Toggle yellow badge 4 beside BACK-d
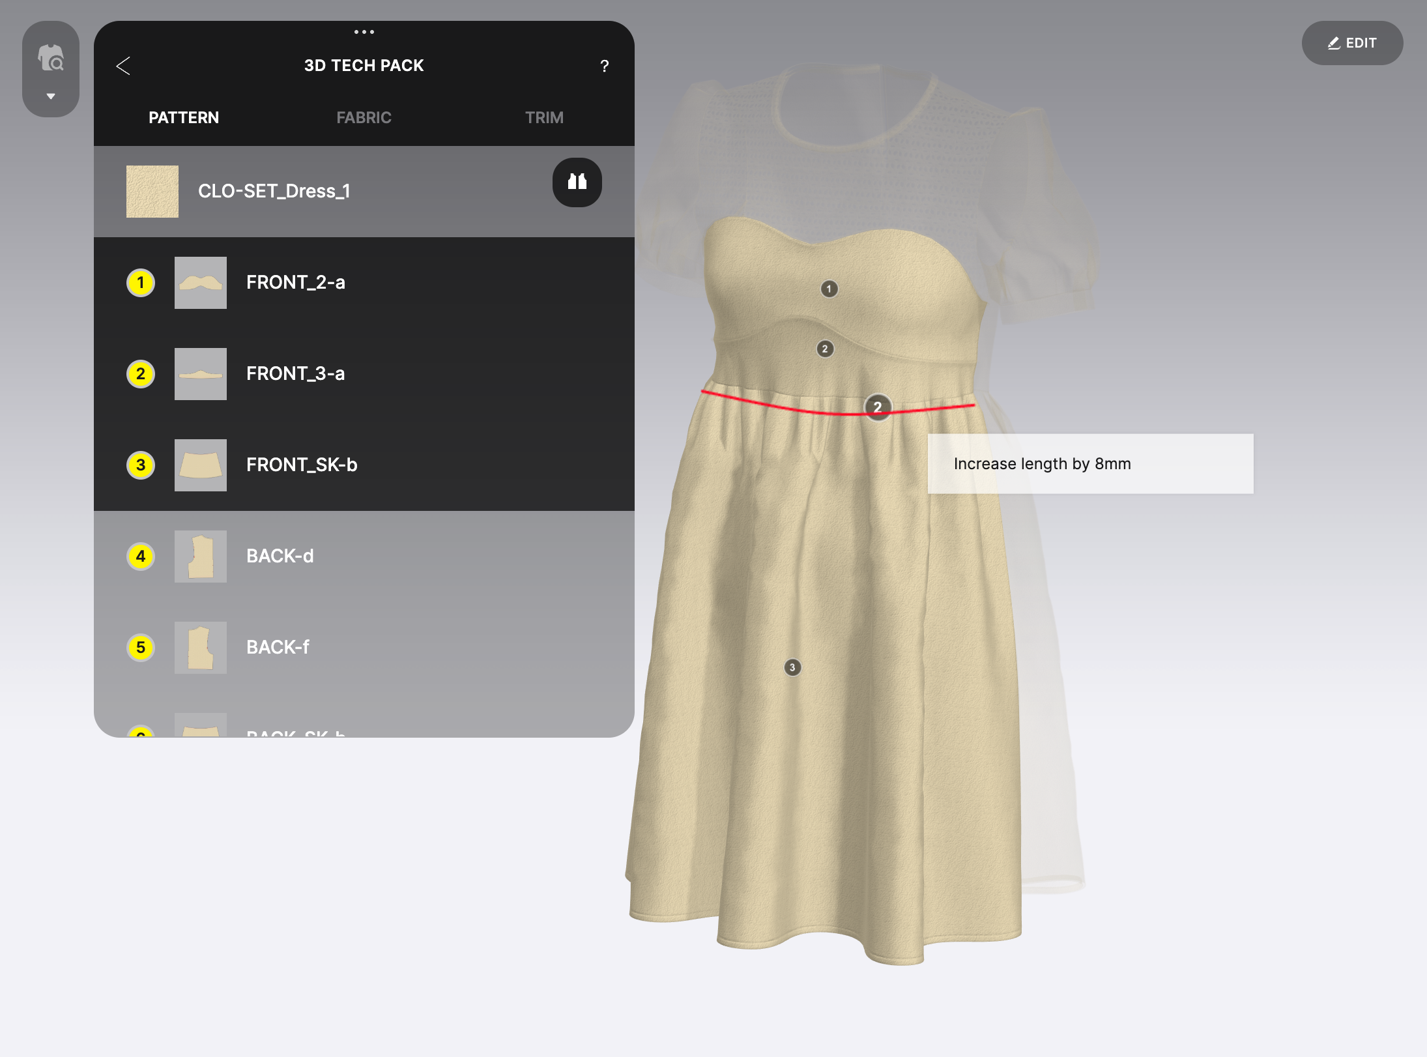 pos(140,556)
